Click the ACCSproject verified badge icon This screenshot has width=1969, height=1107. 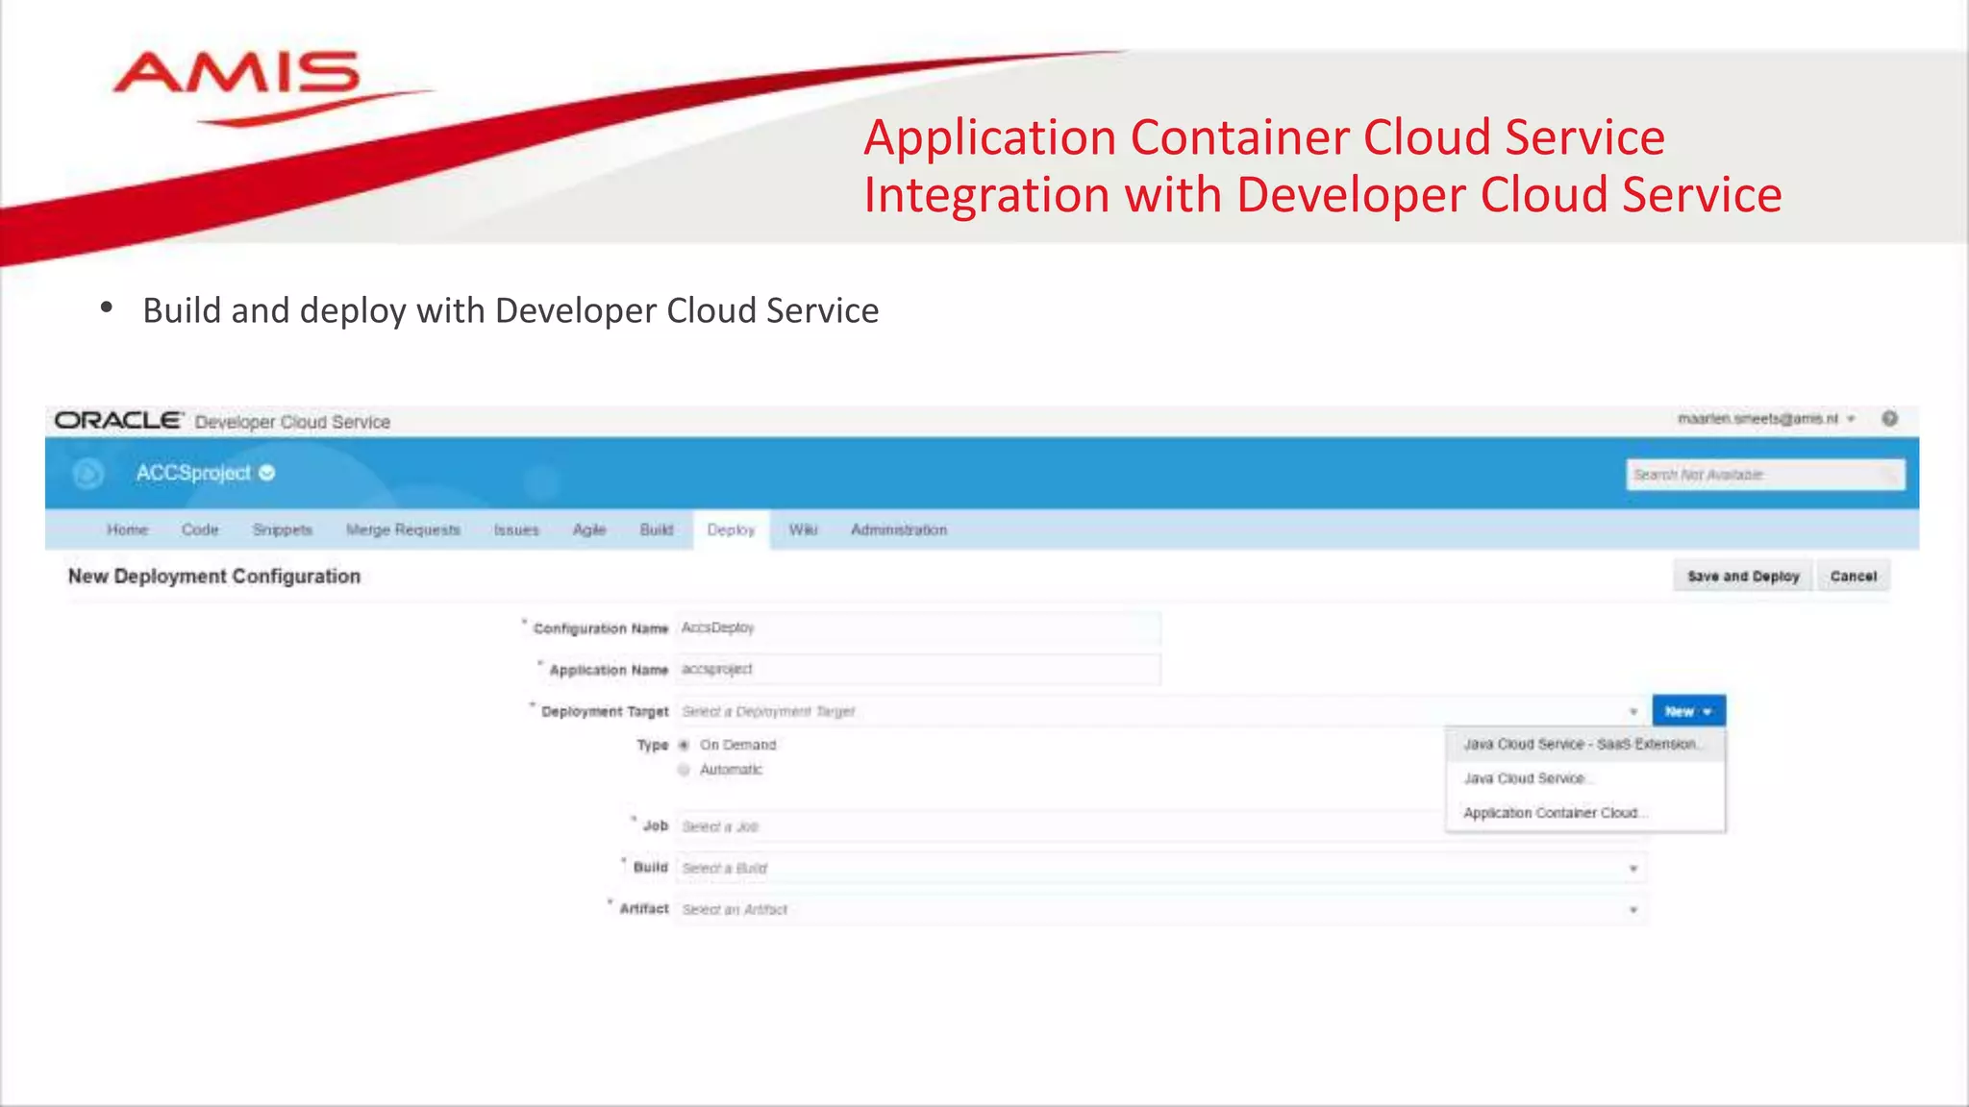pyautogui.click(x=267, y=473)
